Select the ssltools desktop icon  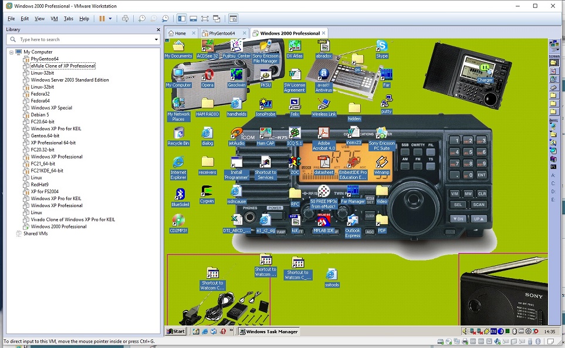331,278
